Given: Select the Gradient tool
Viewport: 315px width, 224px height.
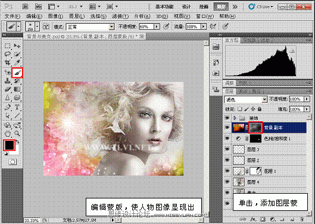Looking at the screenshot, I should 17,89.
